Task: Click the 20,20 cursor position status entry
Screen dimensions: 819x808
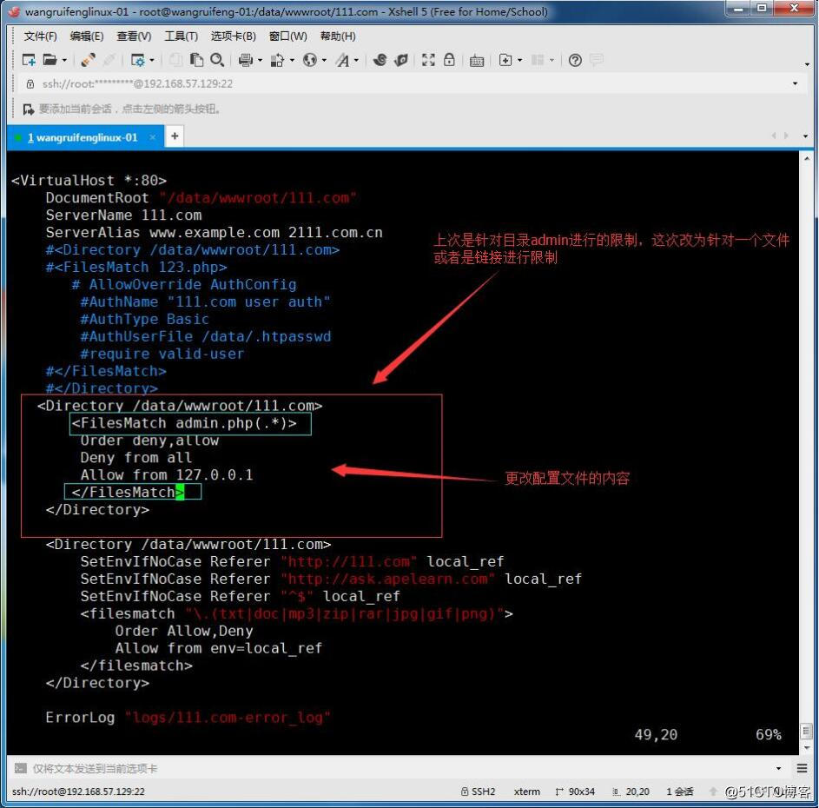Action: click(631, 791)
